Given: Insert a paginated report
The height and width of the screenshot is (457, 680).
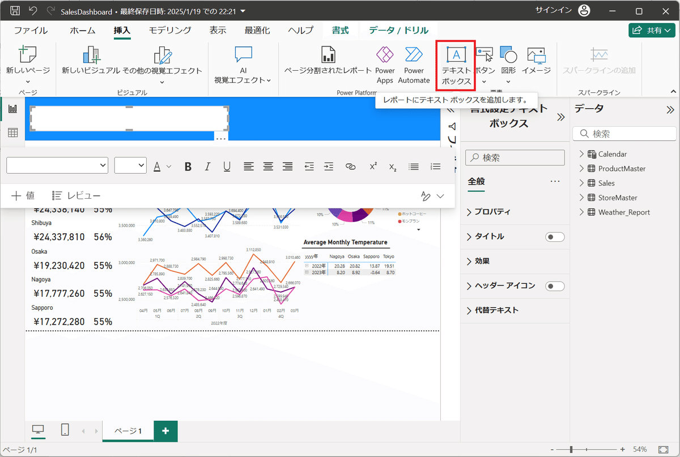Looking at the screenshot, I should (x=328, y=61).
